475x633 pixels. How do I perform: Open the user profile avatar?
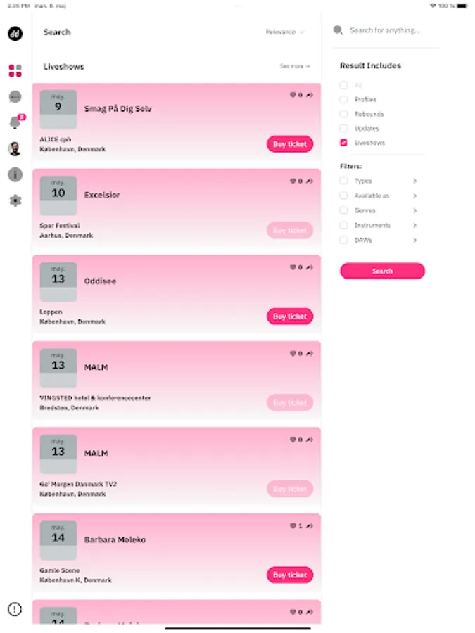coord(15,149)
